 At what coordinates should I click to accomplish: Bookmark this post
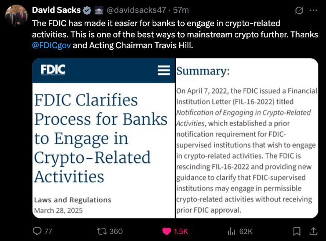(x=297, y=231)
